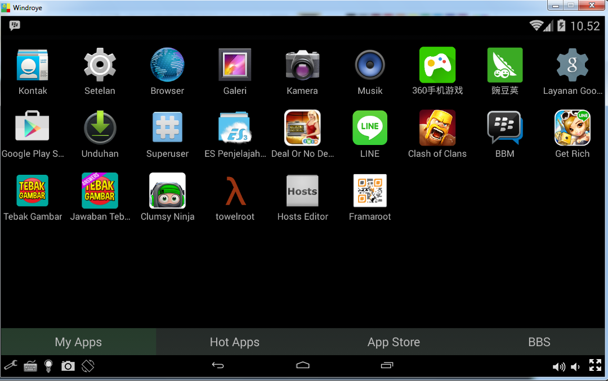This screenshot has width=608, height=381.
Task: Click the light bulb icon
Action: click(x=48, y=366)
